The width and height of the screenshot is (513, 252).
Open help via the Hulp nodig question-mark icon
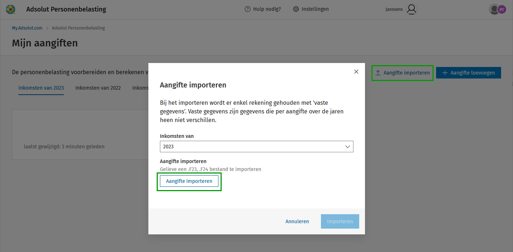(247, 9)
